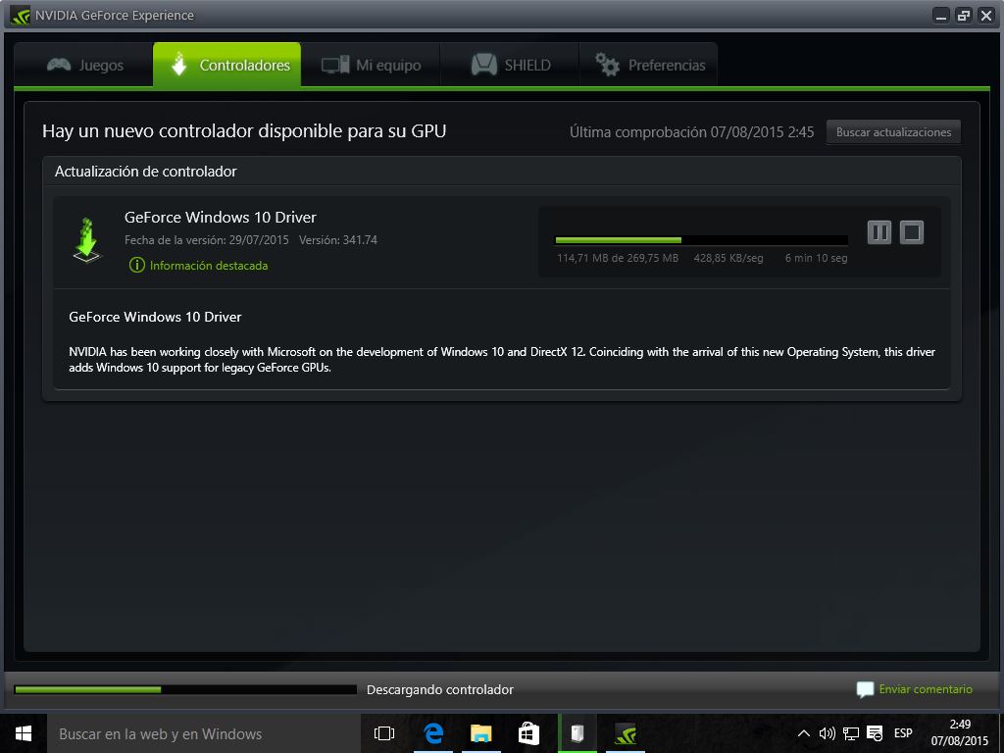Click 'Descargando controlador' status text
The image size is (1004, 753).
point(440,689)
